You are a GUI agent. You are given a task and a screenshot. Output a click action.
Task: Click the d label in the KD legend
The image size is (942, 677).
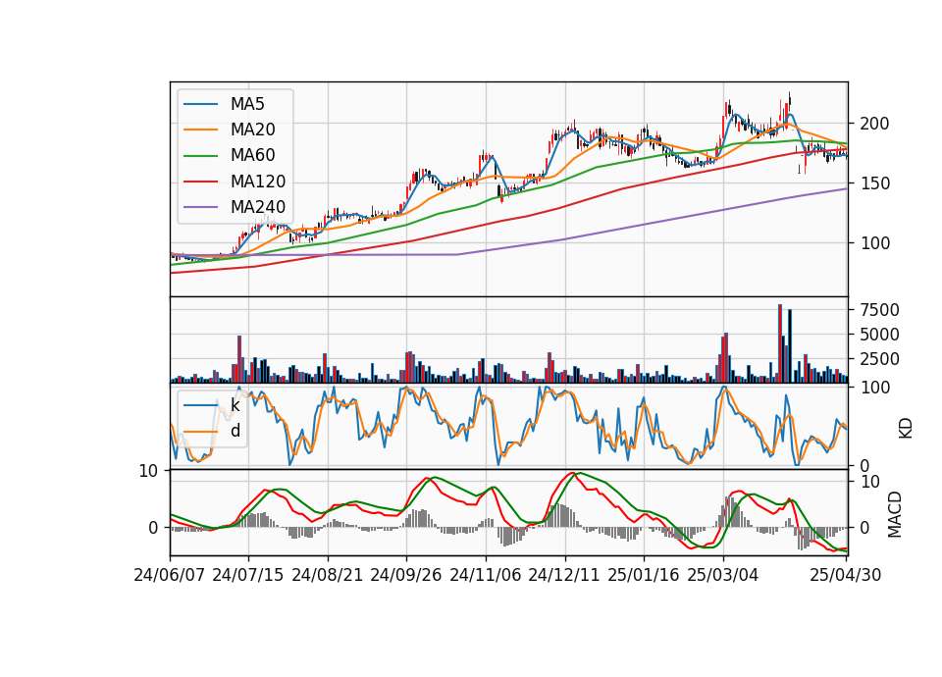pyautogui.click(x=235, y=431)
